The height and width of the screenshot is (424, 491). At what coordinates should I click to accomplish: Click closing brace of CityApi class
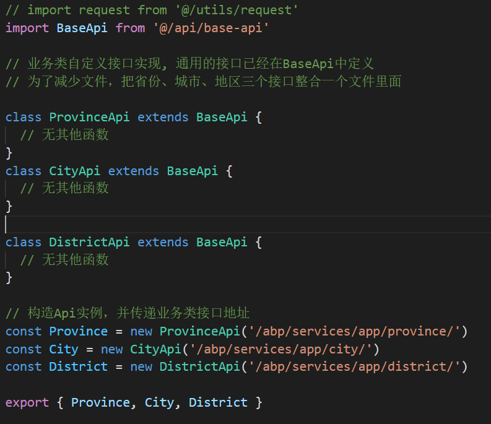click(x=9, y=207)
